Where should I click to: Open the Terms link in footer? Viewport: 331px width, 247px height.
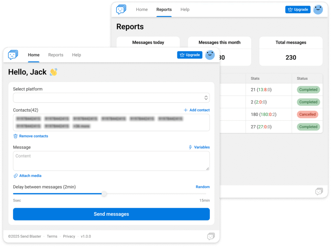point(52,236)
